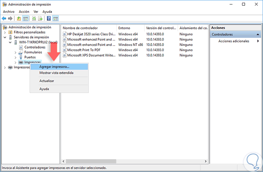Click the scrollbar right arrow
Screen dimensions: 263x172
pyautogui.click(x=205, y=161)
